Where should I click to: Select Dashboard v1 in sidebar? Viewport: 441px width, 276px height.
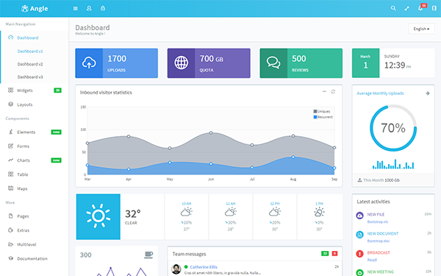click(30, 52)
